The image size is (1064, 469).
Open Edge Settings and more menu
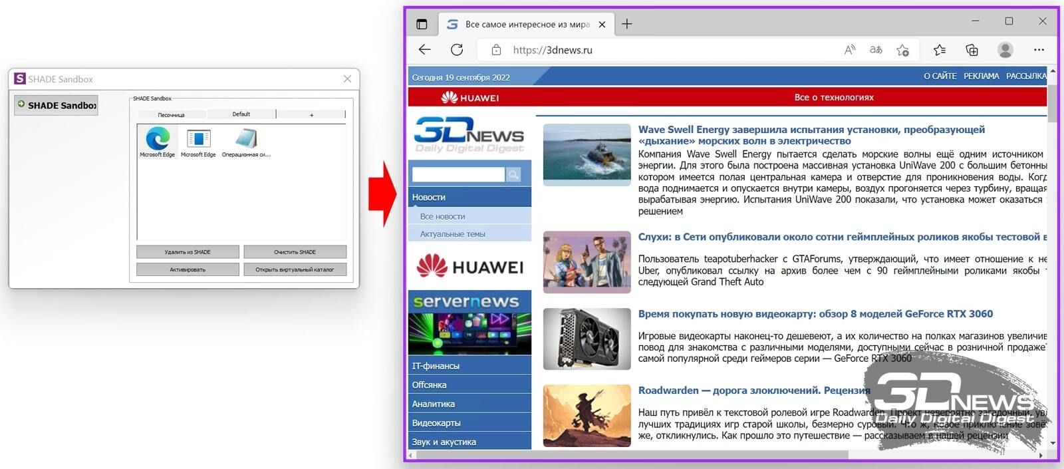pyautogui.click(x=1039, y=50)
